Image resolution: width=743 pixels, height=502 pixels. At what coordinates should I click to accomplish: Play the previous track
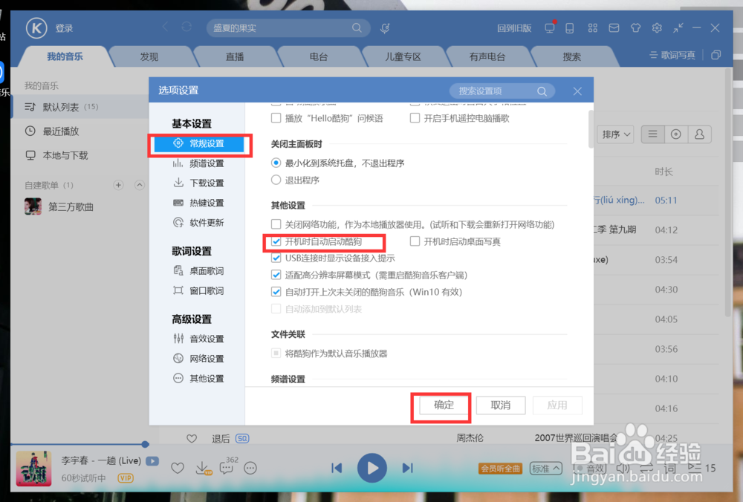pyautogui.click(x=337, y=468)
